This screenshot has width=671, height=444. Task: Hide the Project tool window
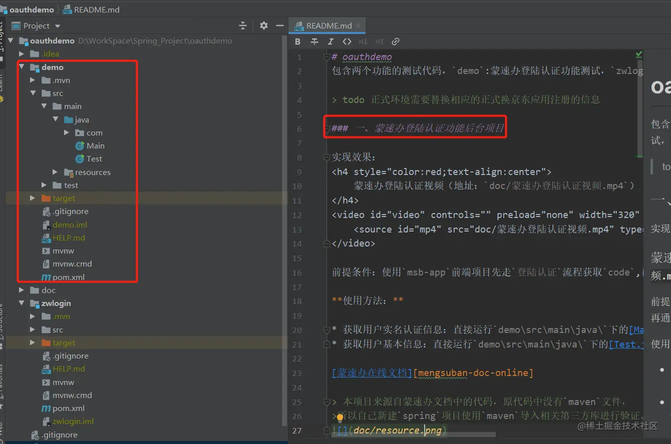click(x=280, y=25)
